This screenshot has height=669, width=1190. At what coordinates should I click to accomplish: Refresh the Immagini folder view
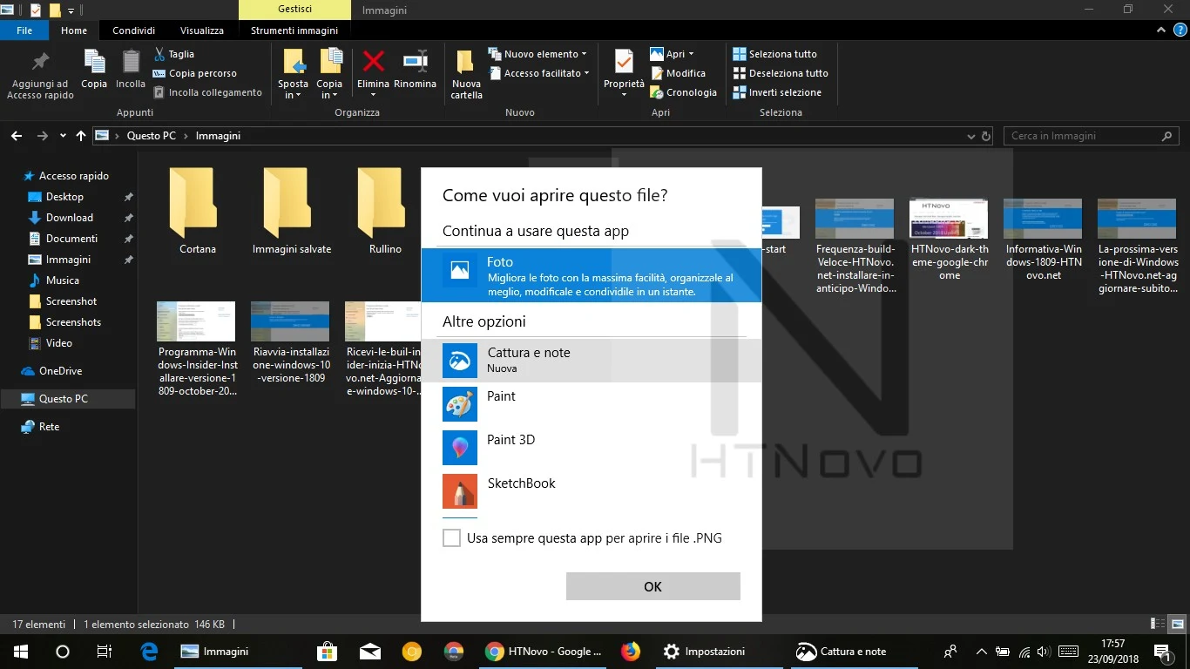pyautogui.click(x=986, y=137)
